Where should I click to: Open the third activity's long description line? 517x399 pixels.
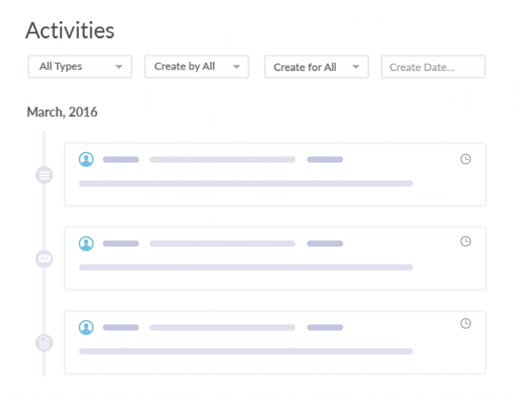(x=245, y=351)
